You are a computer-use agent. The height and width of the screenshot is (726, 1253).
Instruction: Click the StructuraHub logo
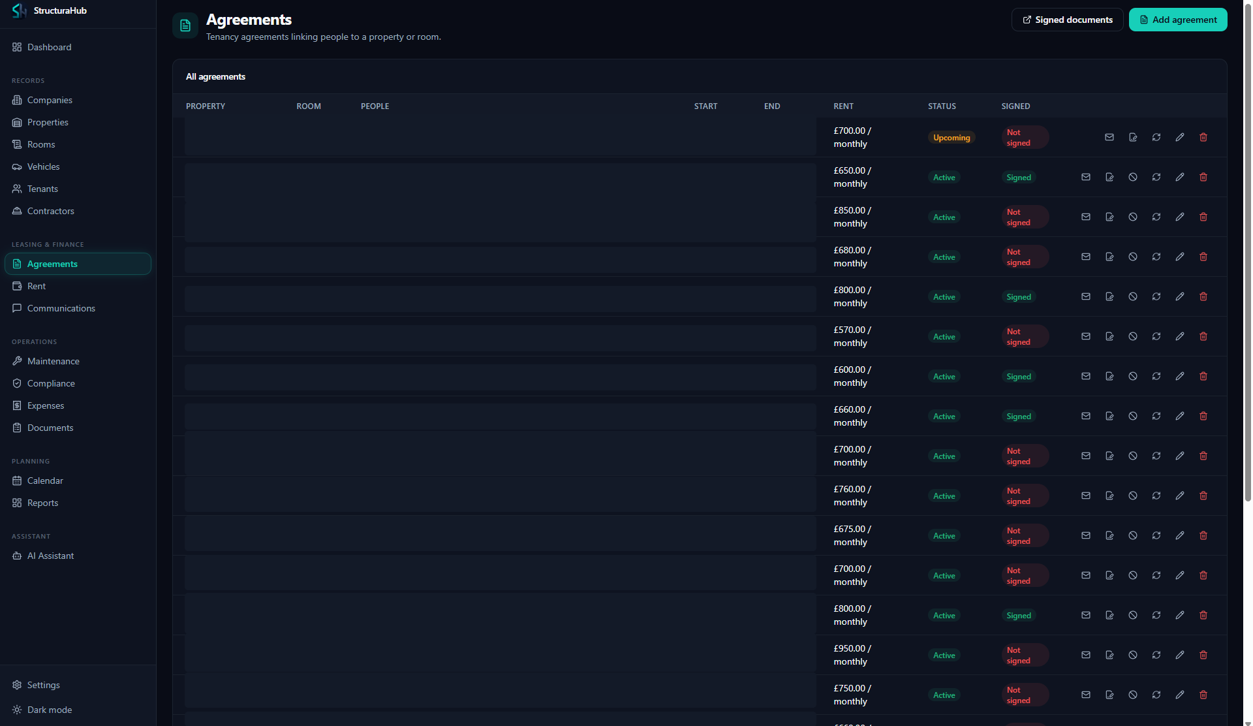tap(20, 10)
